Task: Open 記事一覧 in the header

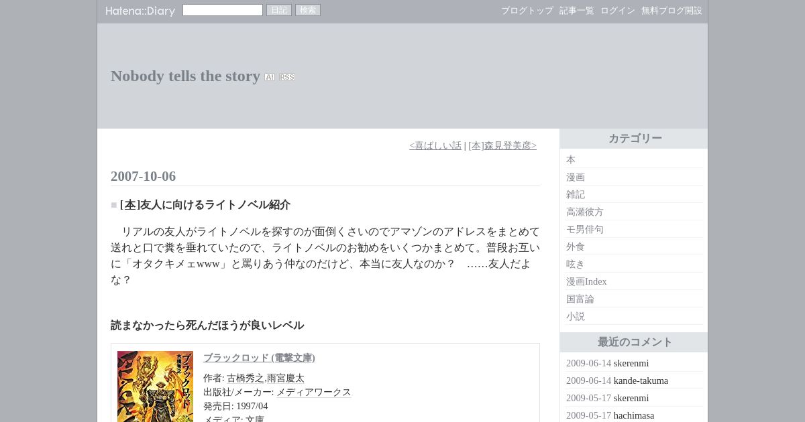Action: click(x=577, y=11)
